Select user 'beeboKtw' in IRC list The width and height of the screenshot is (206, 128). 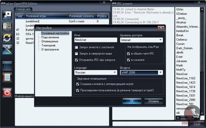pyautogui.click(x=183, y=31)
